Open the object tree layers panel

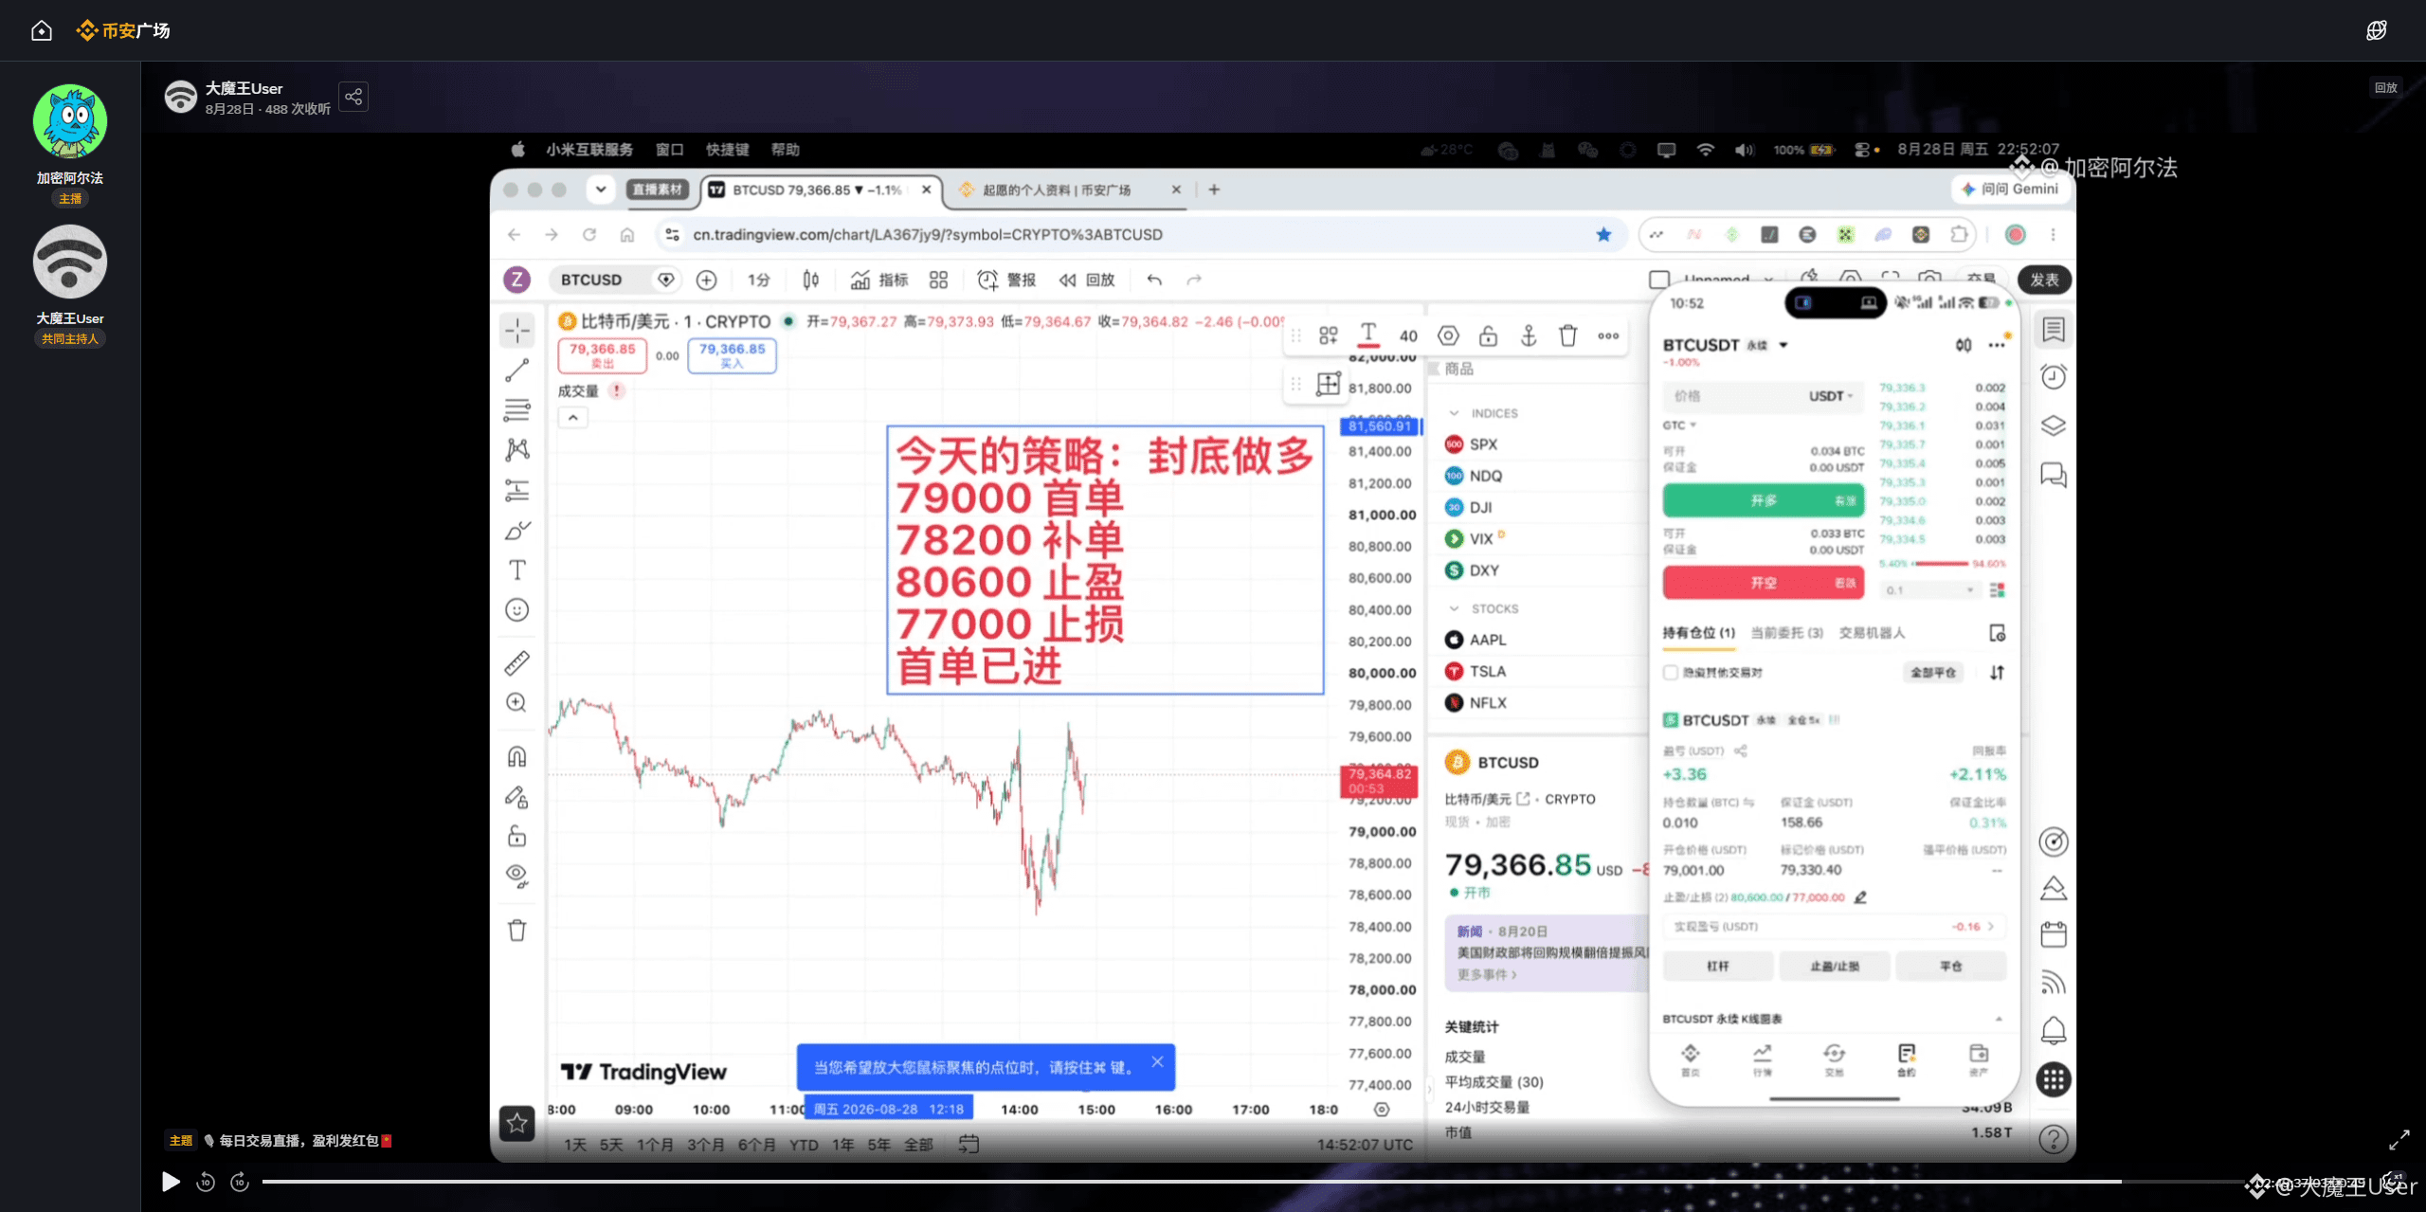click(x=2054, y=425)
